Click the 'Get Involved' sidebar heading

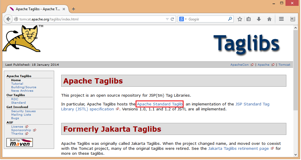(17, 107)
